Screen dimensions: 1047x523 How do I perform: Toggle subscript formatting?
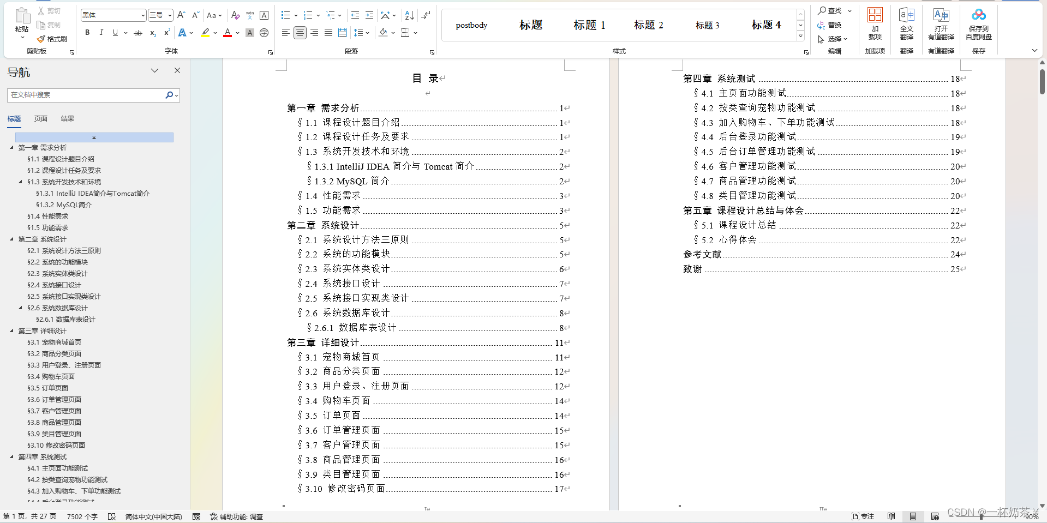point(153,33)
